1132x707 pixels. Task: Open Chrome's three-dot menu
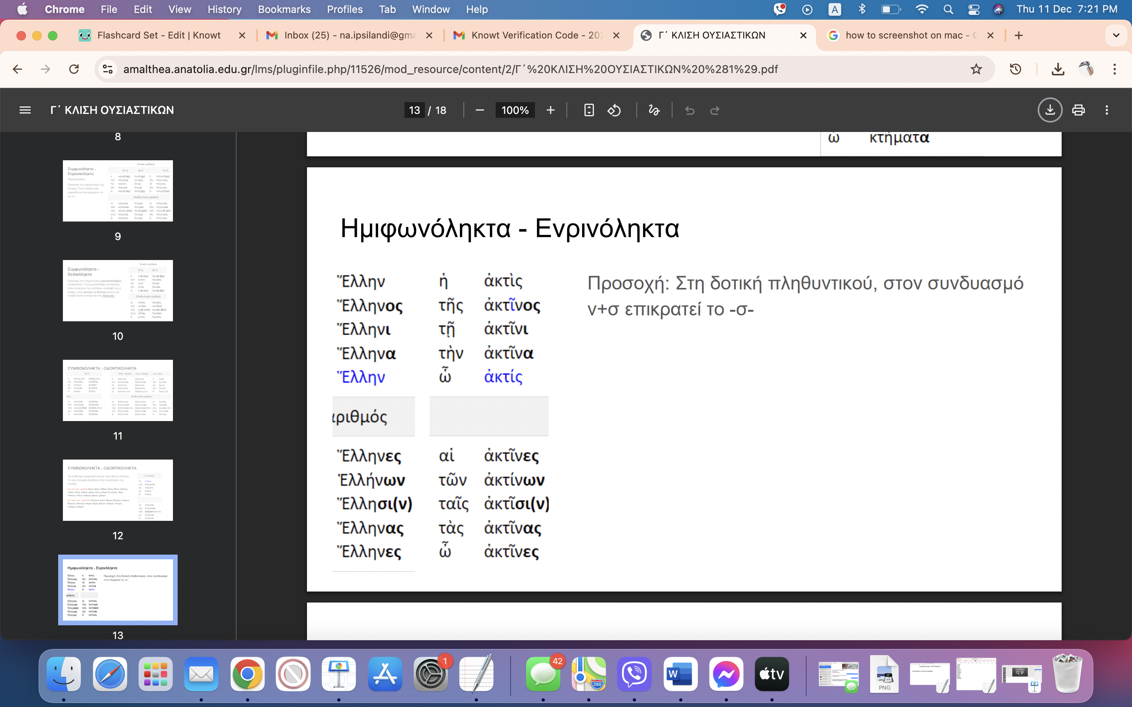coord(1115,69)
